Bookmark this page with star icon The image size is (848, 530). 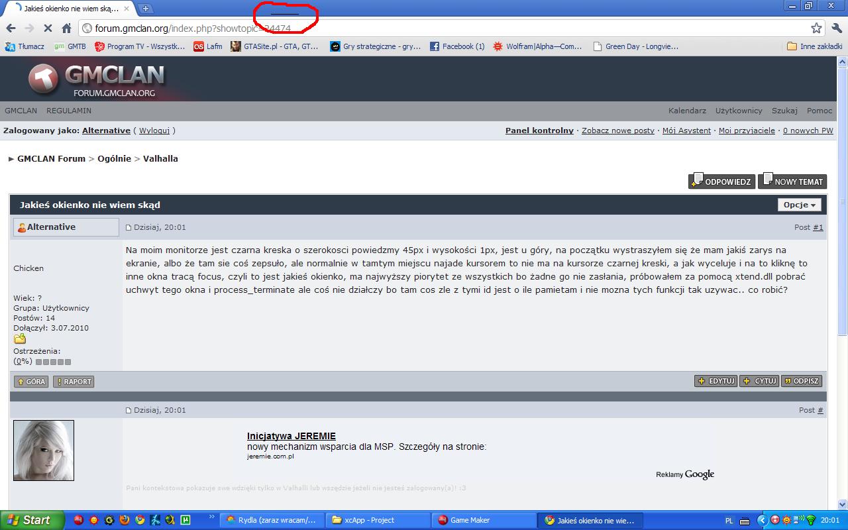click(816, 28)
